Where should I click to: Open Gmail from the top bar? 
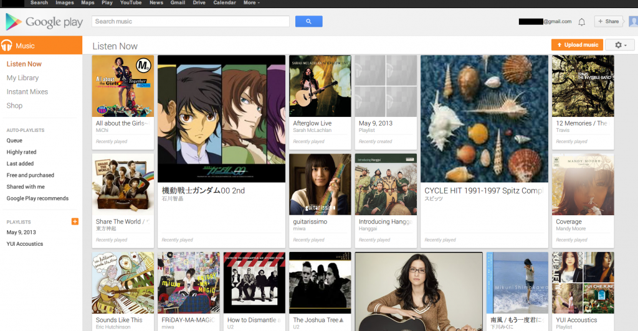click(178, 3)
